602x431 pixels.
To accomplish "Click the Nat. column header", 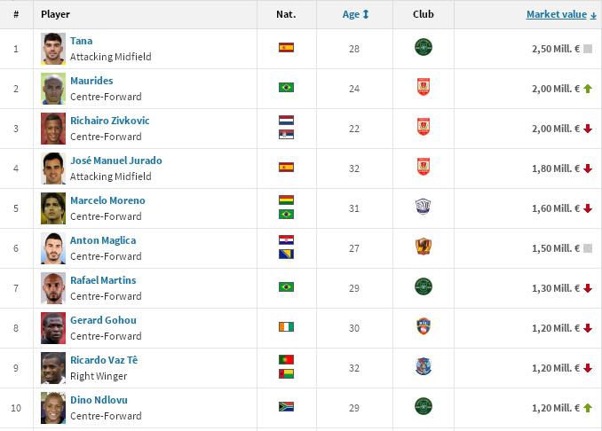I will point(286,14).
